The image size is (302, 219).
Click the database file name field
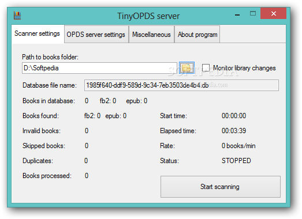[181, 85]
